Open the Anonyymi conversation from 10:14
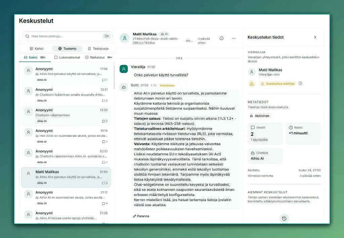Image resolution: width=344 pixels, height=238 pixels. [66, 136]
